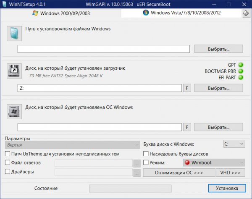The image size is (252, 199).
Task: Click the Windows XP flag tab icon
Action: point(35,13)
